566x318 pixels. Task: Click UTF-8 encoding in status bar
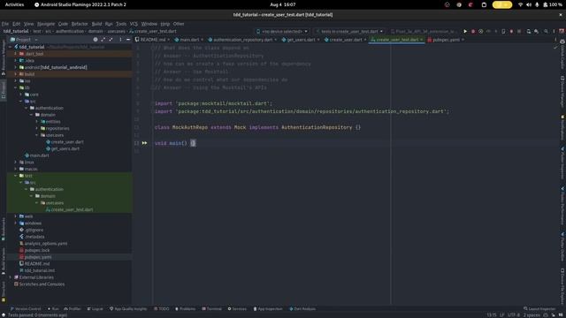tap(513, 315)
